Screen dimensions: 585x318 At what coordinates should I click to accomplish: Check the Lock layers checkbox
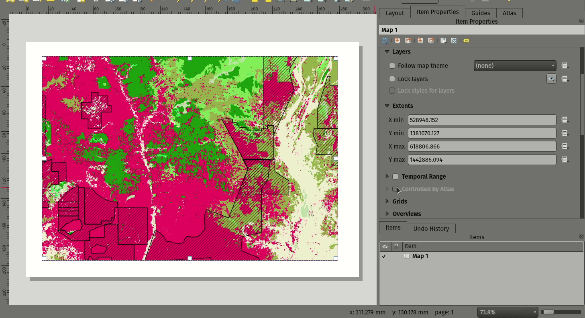(x=392, y=79)
